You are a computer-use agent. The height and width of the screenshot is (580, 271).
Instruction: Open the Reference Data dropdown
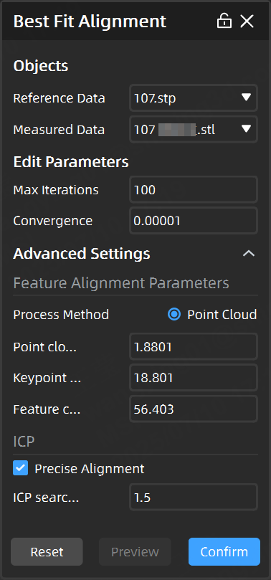194,98
